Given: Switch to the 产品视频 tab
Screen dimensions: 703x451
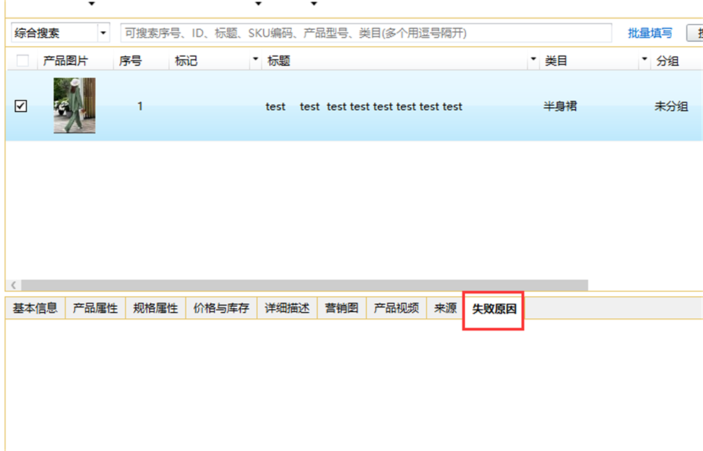Looking at the screenshot, I should coord(396,308).
